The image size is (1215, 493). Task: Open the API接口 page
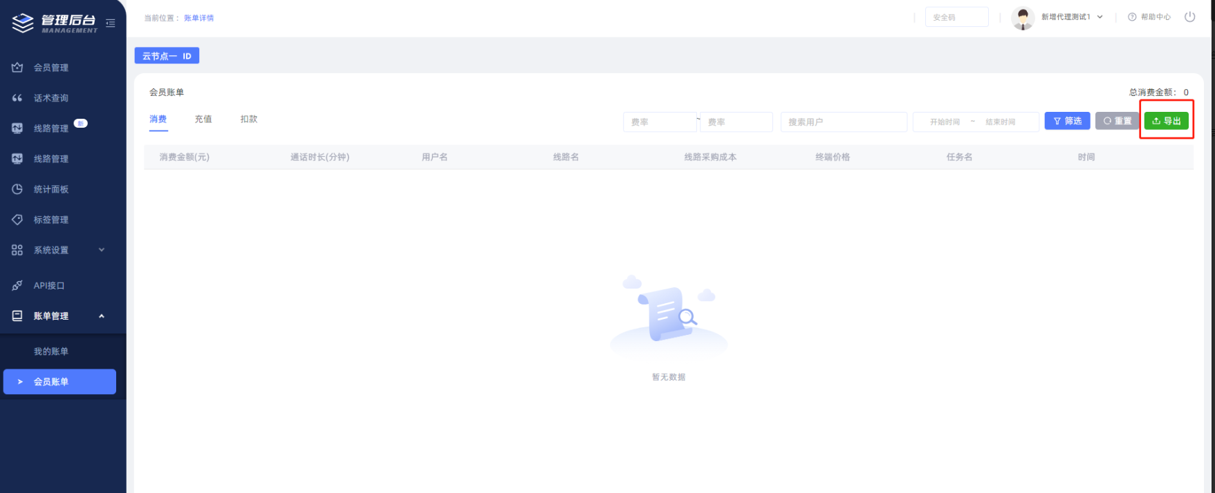(x=48, y=285)
